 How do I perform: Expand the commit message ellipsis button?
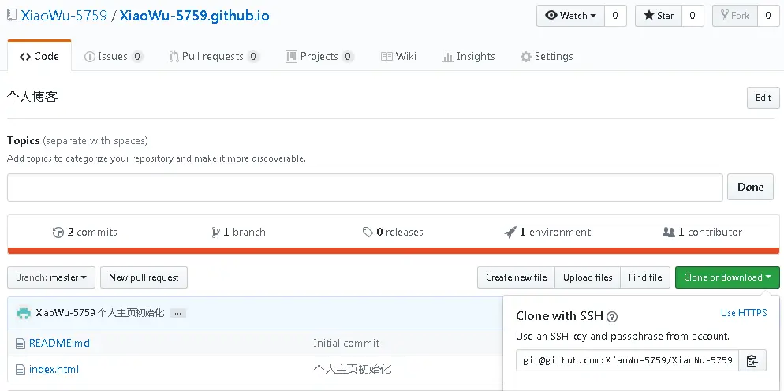[178, 314]
